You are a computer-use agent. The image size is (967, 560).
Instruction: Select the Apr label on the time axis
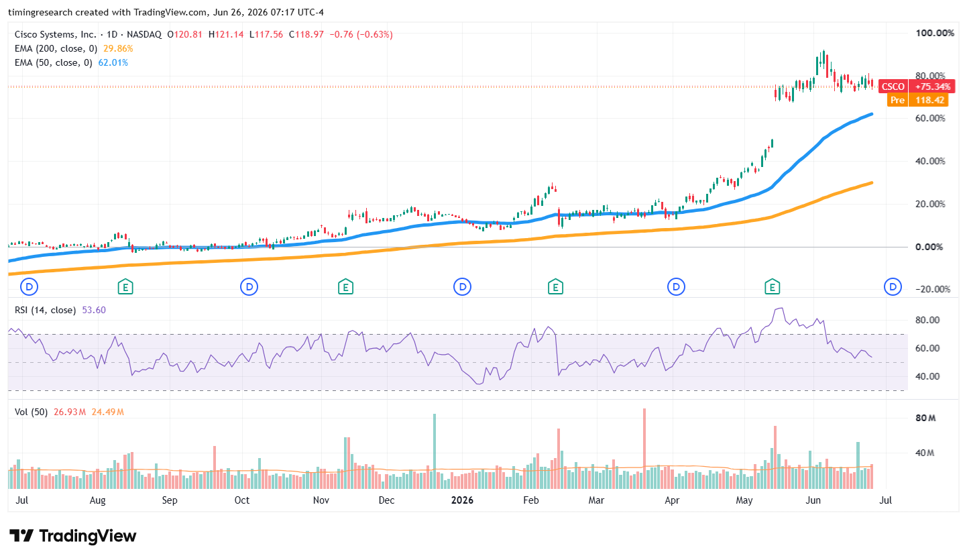[x=671, y=500]
